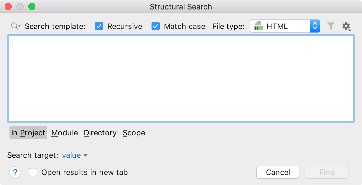
Task: Select the In Project scope
Action: point(28,133)
